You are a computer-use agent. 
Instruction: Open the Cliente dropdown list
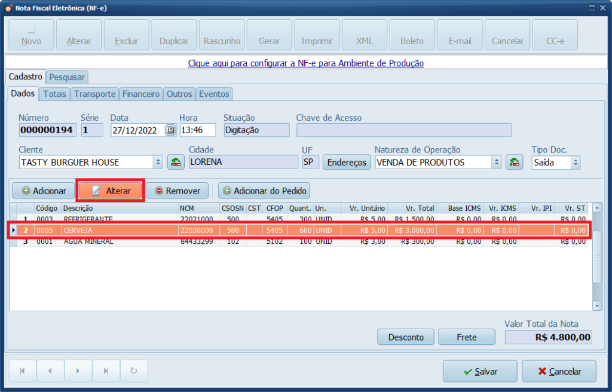(x=158, y=162)
